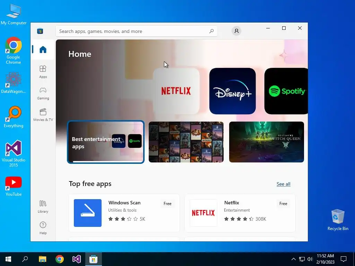
Task: Click Free button for Windows Scan
Action: 167,204
